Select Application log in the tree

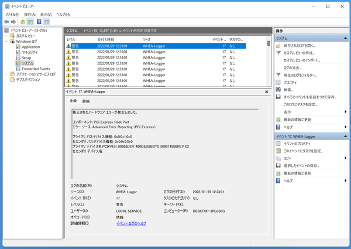(31, 47)
